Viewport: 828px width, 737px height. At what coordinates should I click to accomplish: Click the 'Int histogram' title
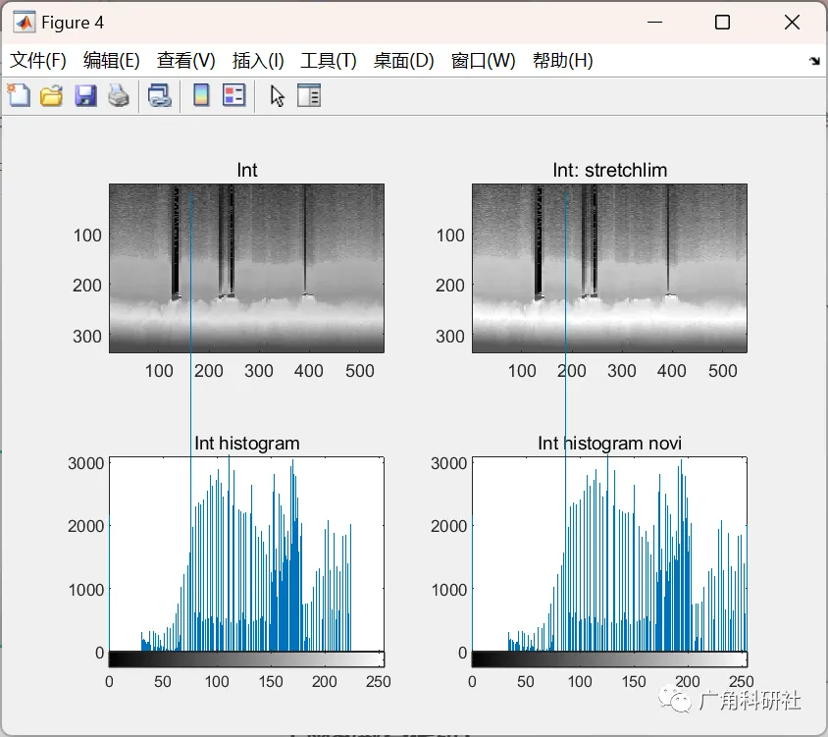pos(247,444)
